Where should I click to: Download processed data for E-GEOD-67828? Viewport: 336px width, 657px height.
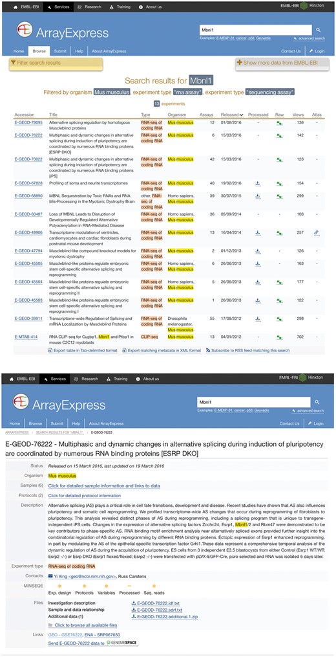point(257,184)
